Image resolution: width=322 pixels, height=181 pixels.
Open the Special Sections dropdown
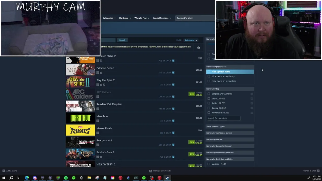pos(162,18)
